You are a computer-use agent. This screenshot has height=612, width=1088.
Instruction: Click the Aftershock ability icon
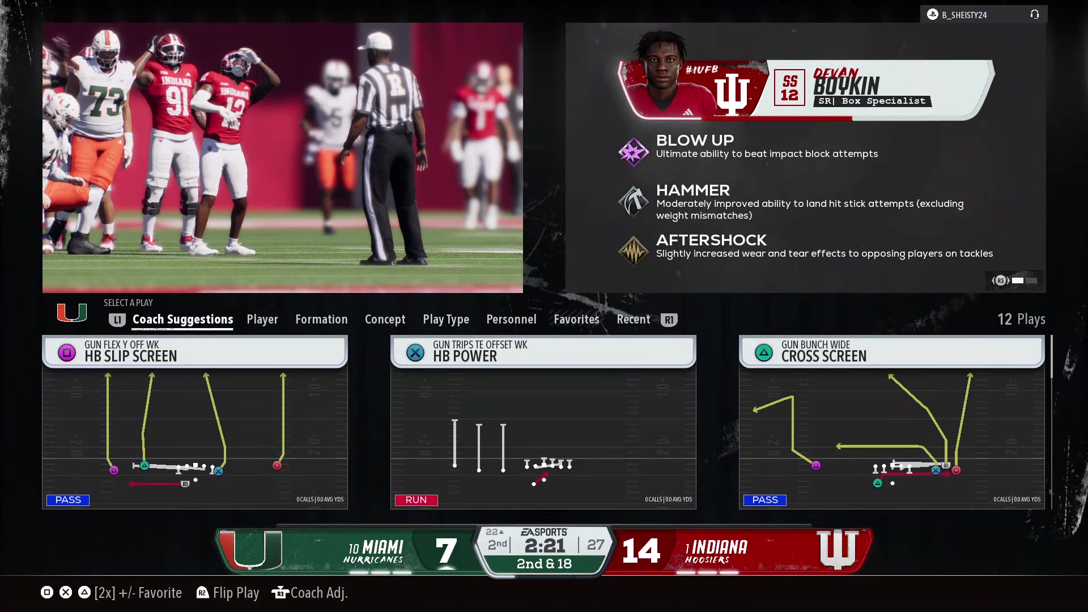[633, 250]
